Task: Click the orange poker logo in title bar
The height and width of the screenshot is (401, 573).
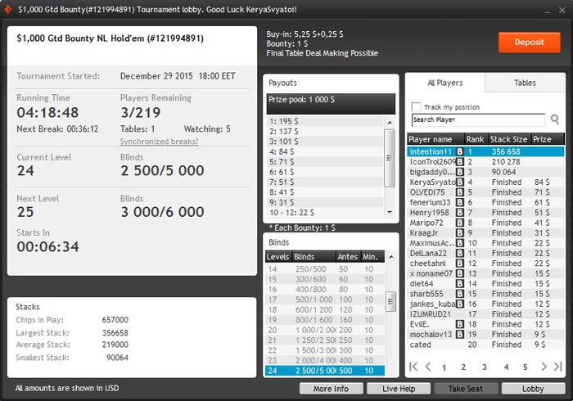Action: (x=7, y=9)
